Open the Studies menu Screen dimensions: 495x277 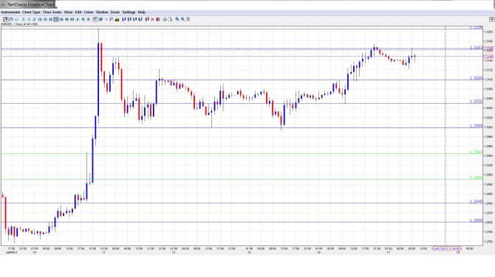(102, 13)
